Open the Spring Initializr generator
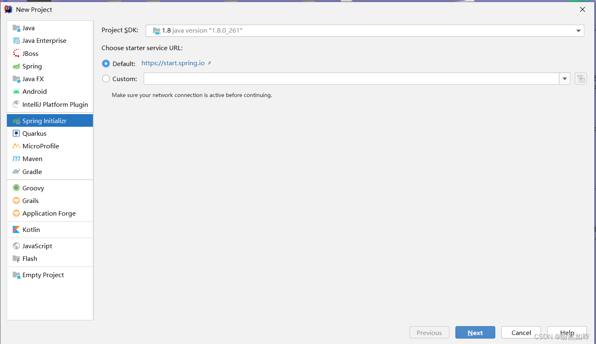 [45, 121]
